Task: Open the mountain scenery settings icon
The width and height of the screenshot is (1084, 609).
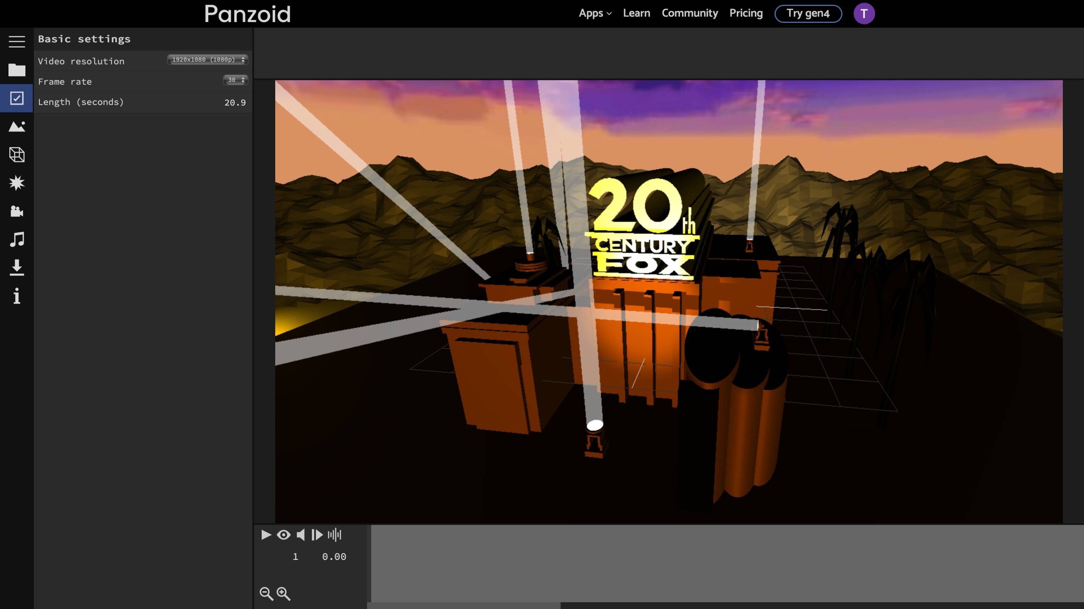Action: click(x=17, y=127)
